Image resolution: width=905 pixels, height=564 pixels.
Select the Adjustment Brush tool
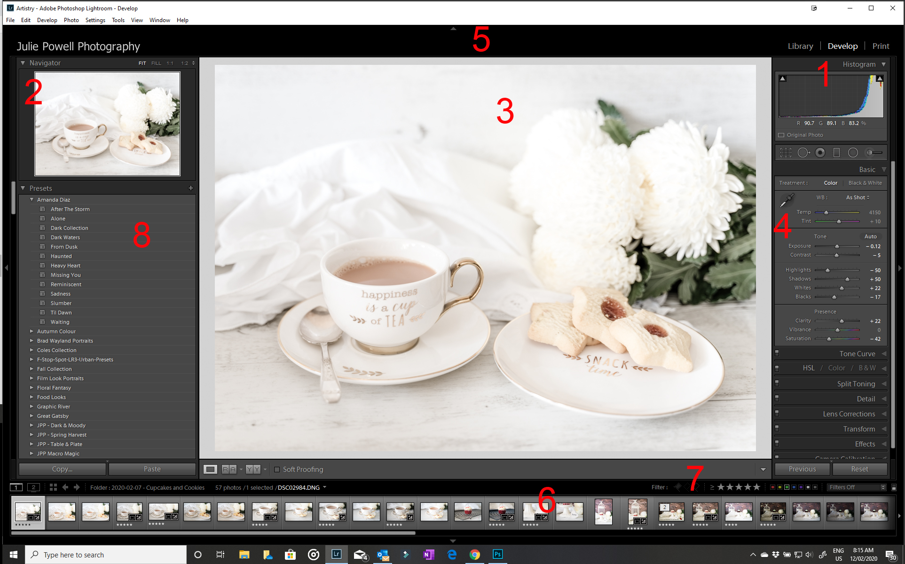coord(874,153)
